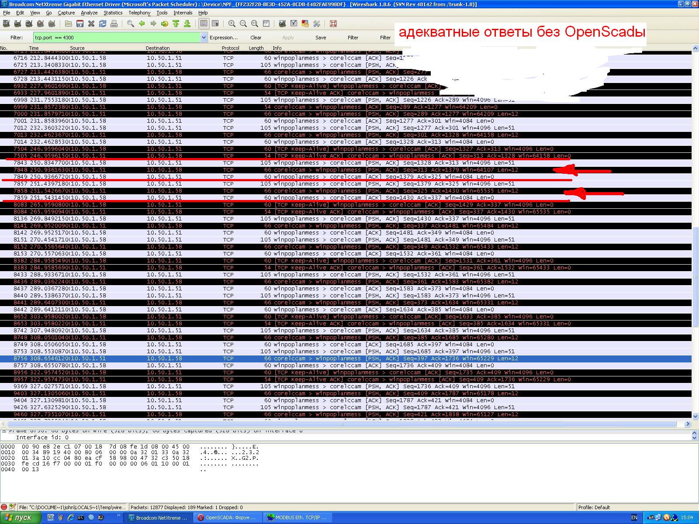Expand the filter history dropdown arrow
Screen dimensions: 699x524
[204, 38]
